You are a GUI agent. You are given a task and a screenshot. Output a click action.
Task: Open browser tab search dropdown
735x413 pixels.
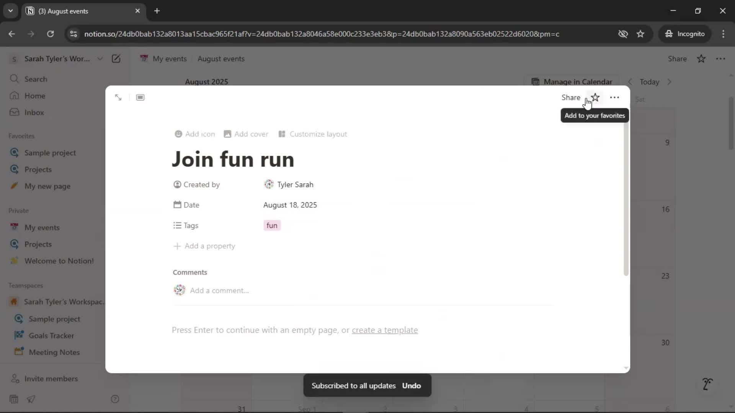(x=11, y=11)
